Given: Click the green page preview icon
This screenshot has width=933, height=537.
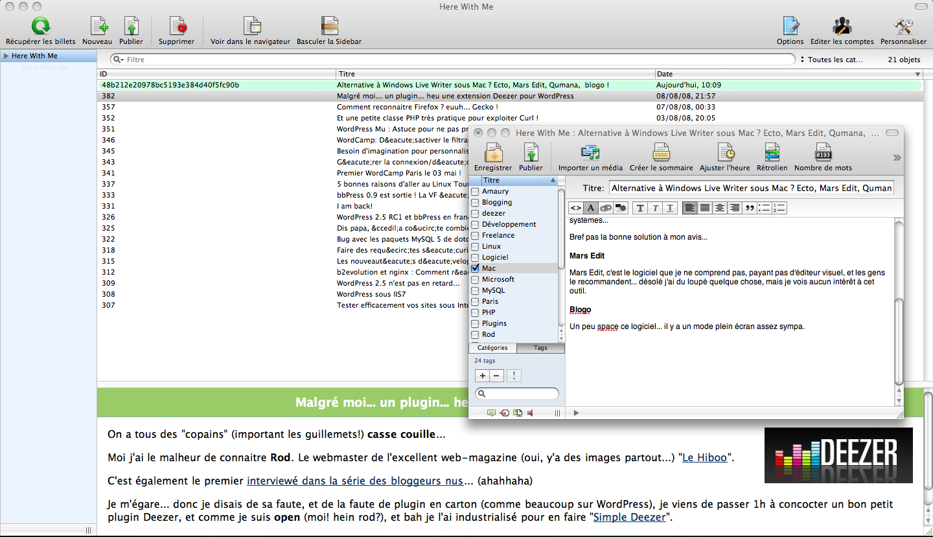Looking at the screenshot, I should click(518, 413).
